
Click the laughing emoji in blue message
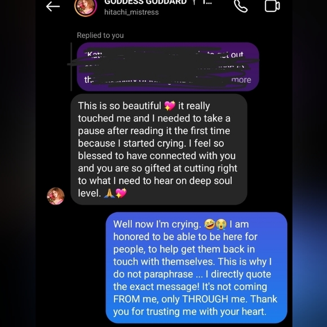tap(209, 224)
